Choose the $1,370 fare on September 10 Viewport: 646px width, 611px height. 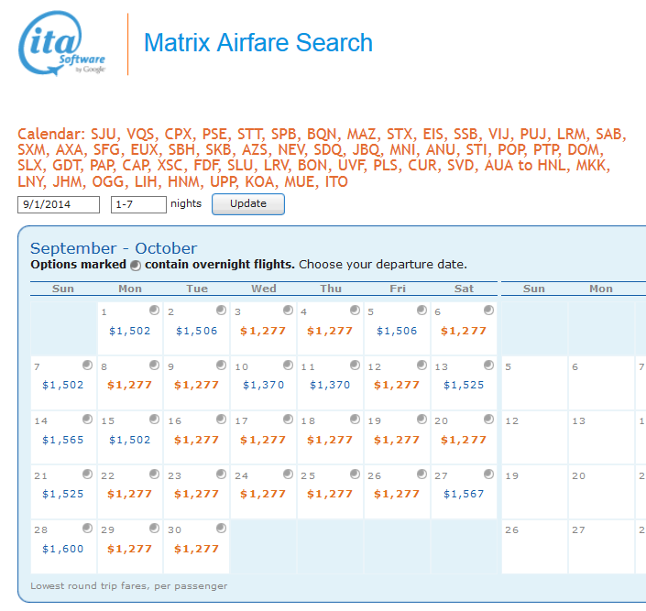tap(263, 386)
